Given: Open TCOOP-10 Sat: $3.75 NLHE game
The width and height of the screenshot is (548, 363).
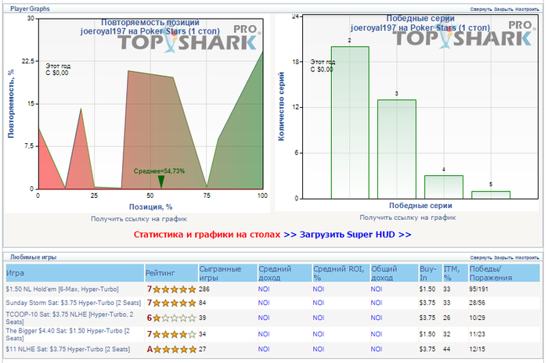Looking at the screenshot, I should click(x=70, y=318).
